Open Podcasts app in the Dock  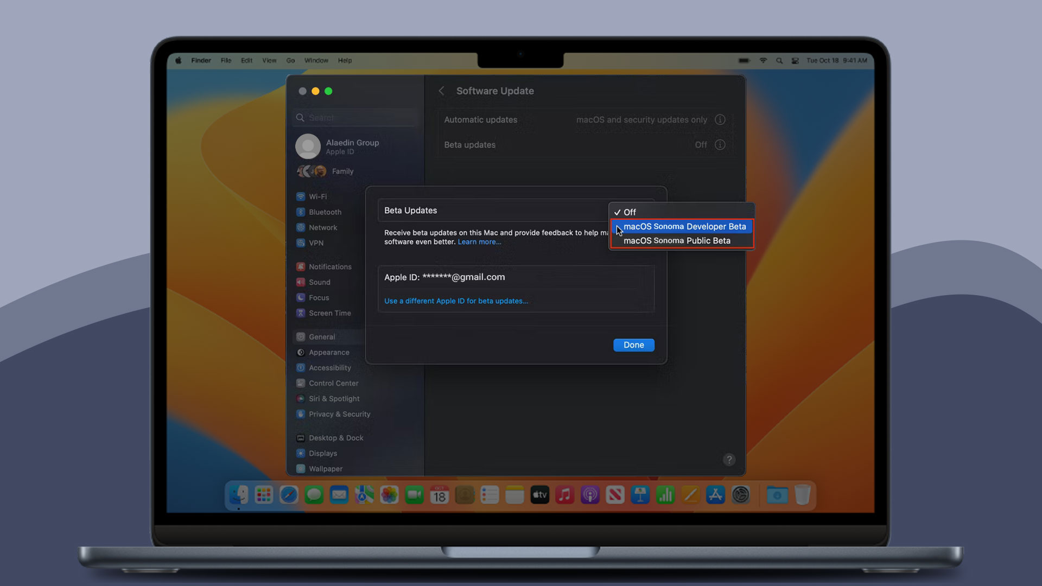[x=590, y=495]
